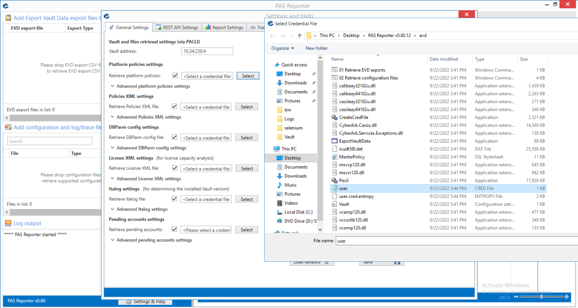This screenshot has height=308, width=578.
Task: Click the zoom slider handle in PAS Reporter
Action: point(542,297)
